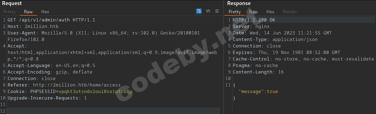Toggle non-printable characters (\n) display
The height and width of the screenshot is (114, 376).
click(208, 11)
